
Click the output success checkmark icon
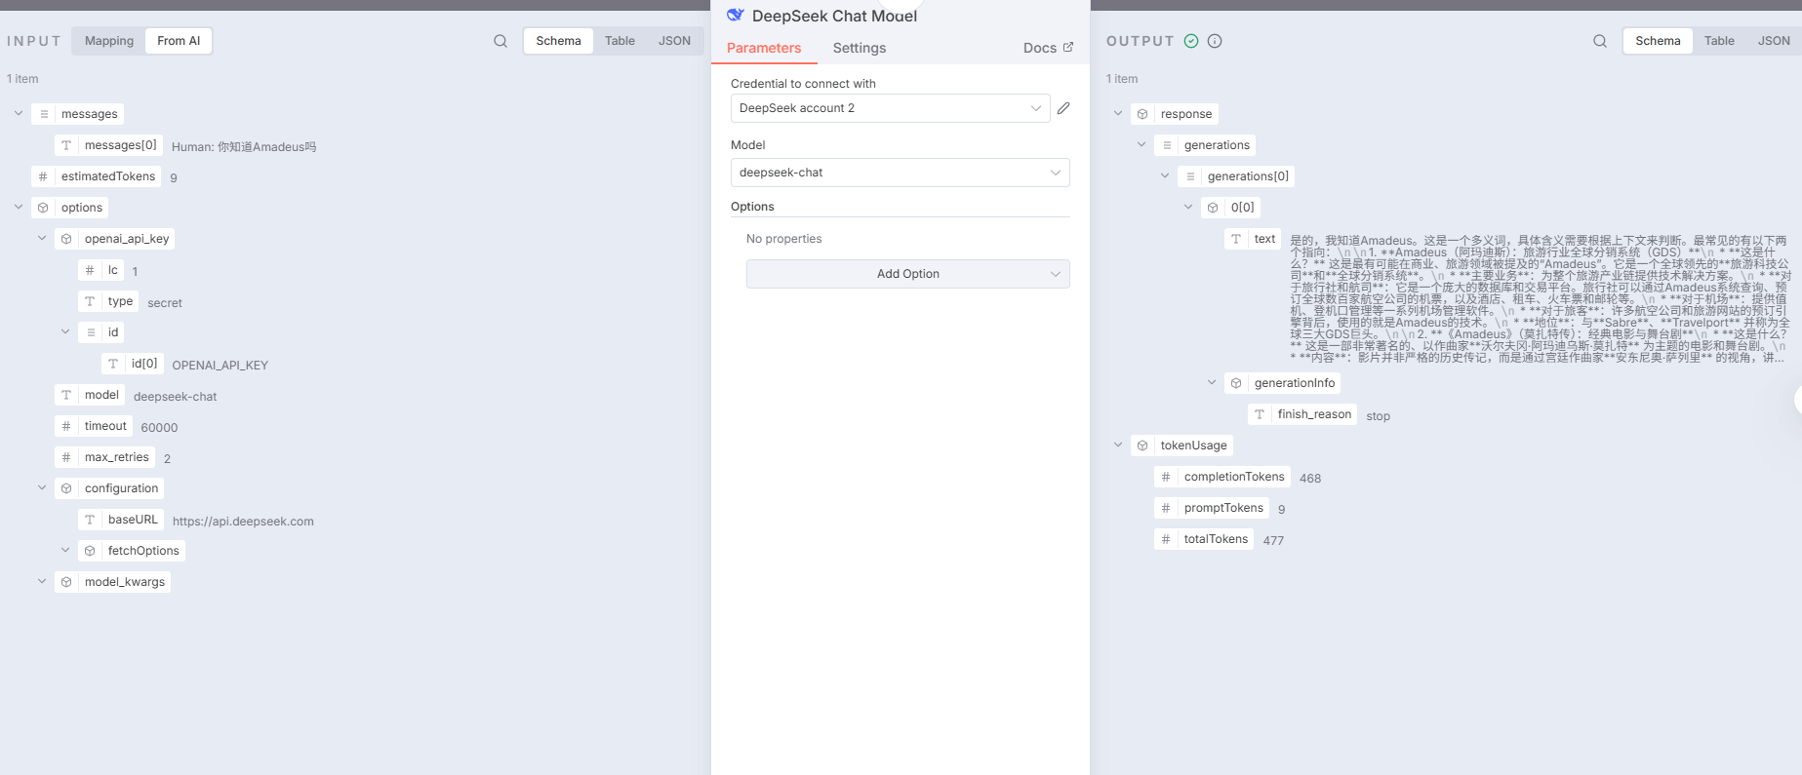click(x=1191, y=41)
